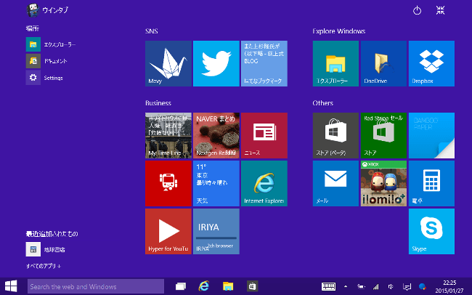Show hidden system tray icons
Screen dimensions: 472x295
pyautogui.click(x=346, y=286)
